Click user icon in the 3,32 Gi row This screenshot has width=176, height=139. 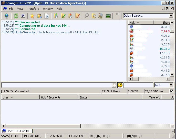coord(131,44)
